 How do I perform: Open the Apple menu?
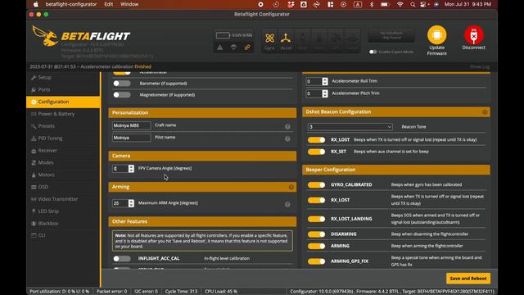pyautogui.click(x=36, y=4)
